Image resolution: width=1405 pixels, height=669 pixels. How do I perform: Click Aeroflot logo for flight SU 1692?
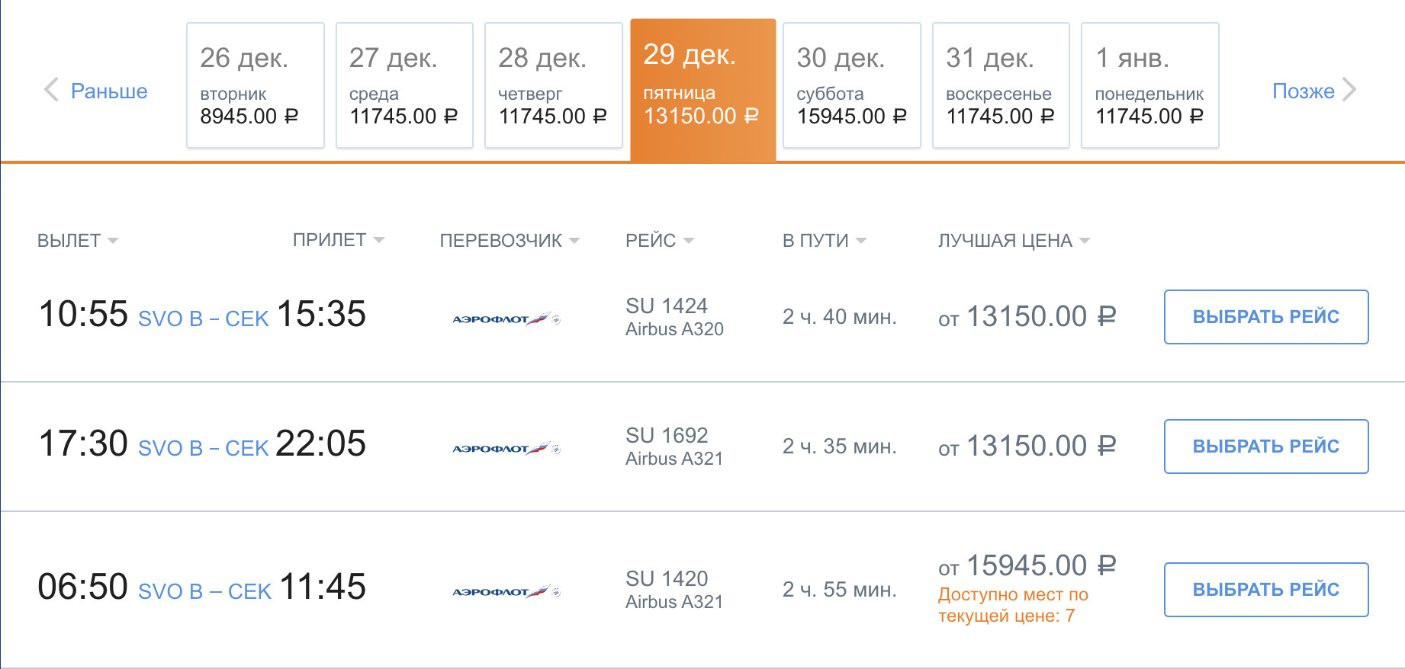pyautogui.click(x=506, y=448)
